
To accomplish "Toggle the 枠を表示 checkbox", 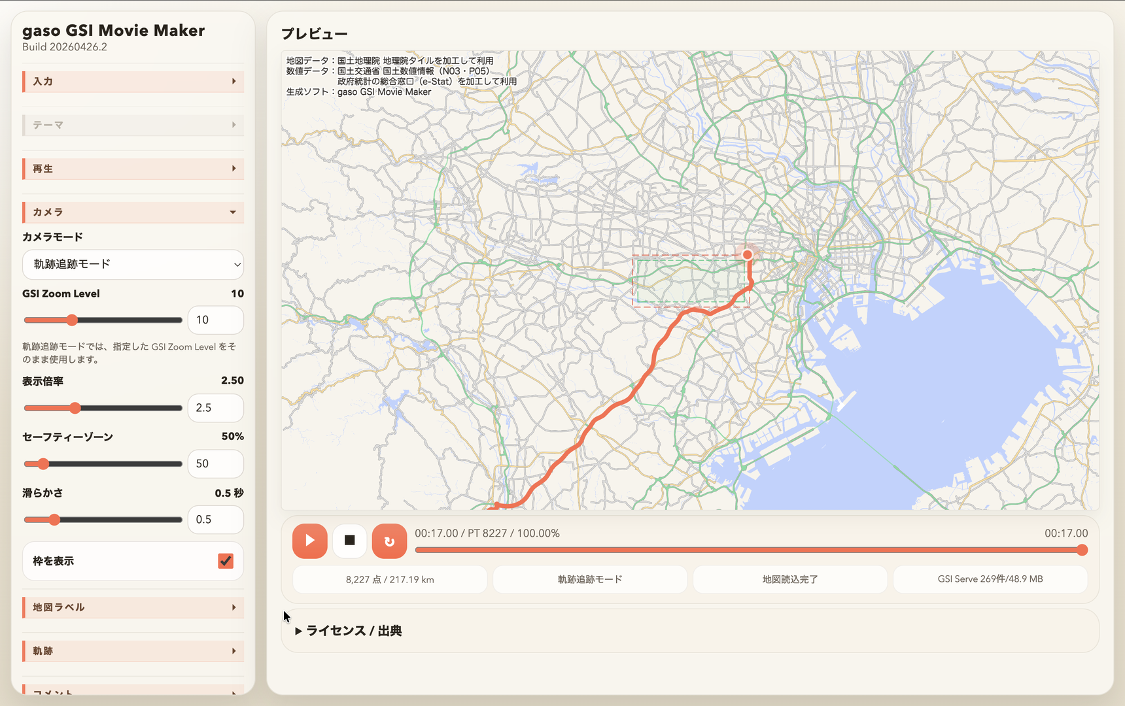I will [226, 561].
